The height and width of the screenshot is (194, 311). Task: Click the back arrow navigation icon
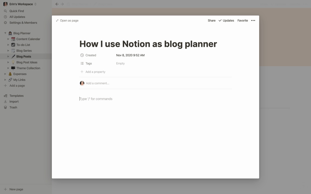[x=57, y=4]
